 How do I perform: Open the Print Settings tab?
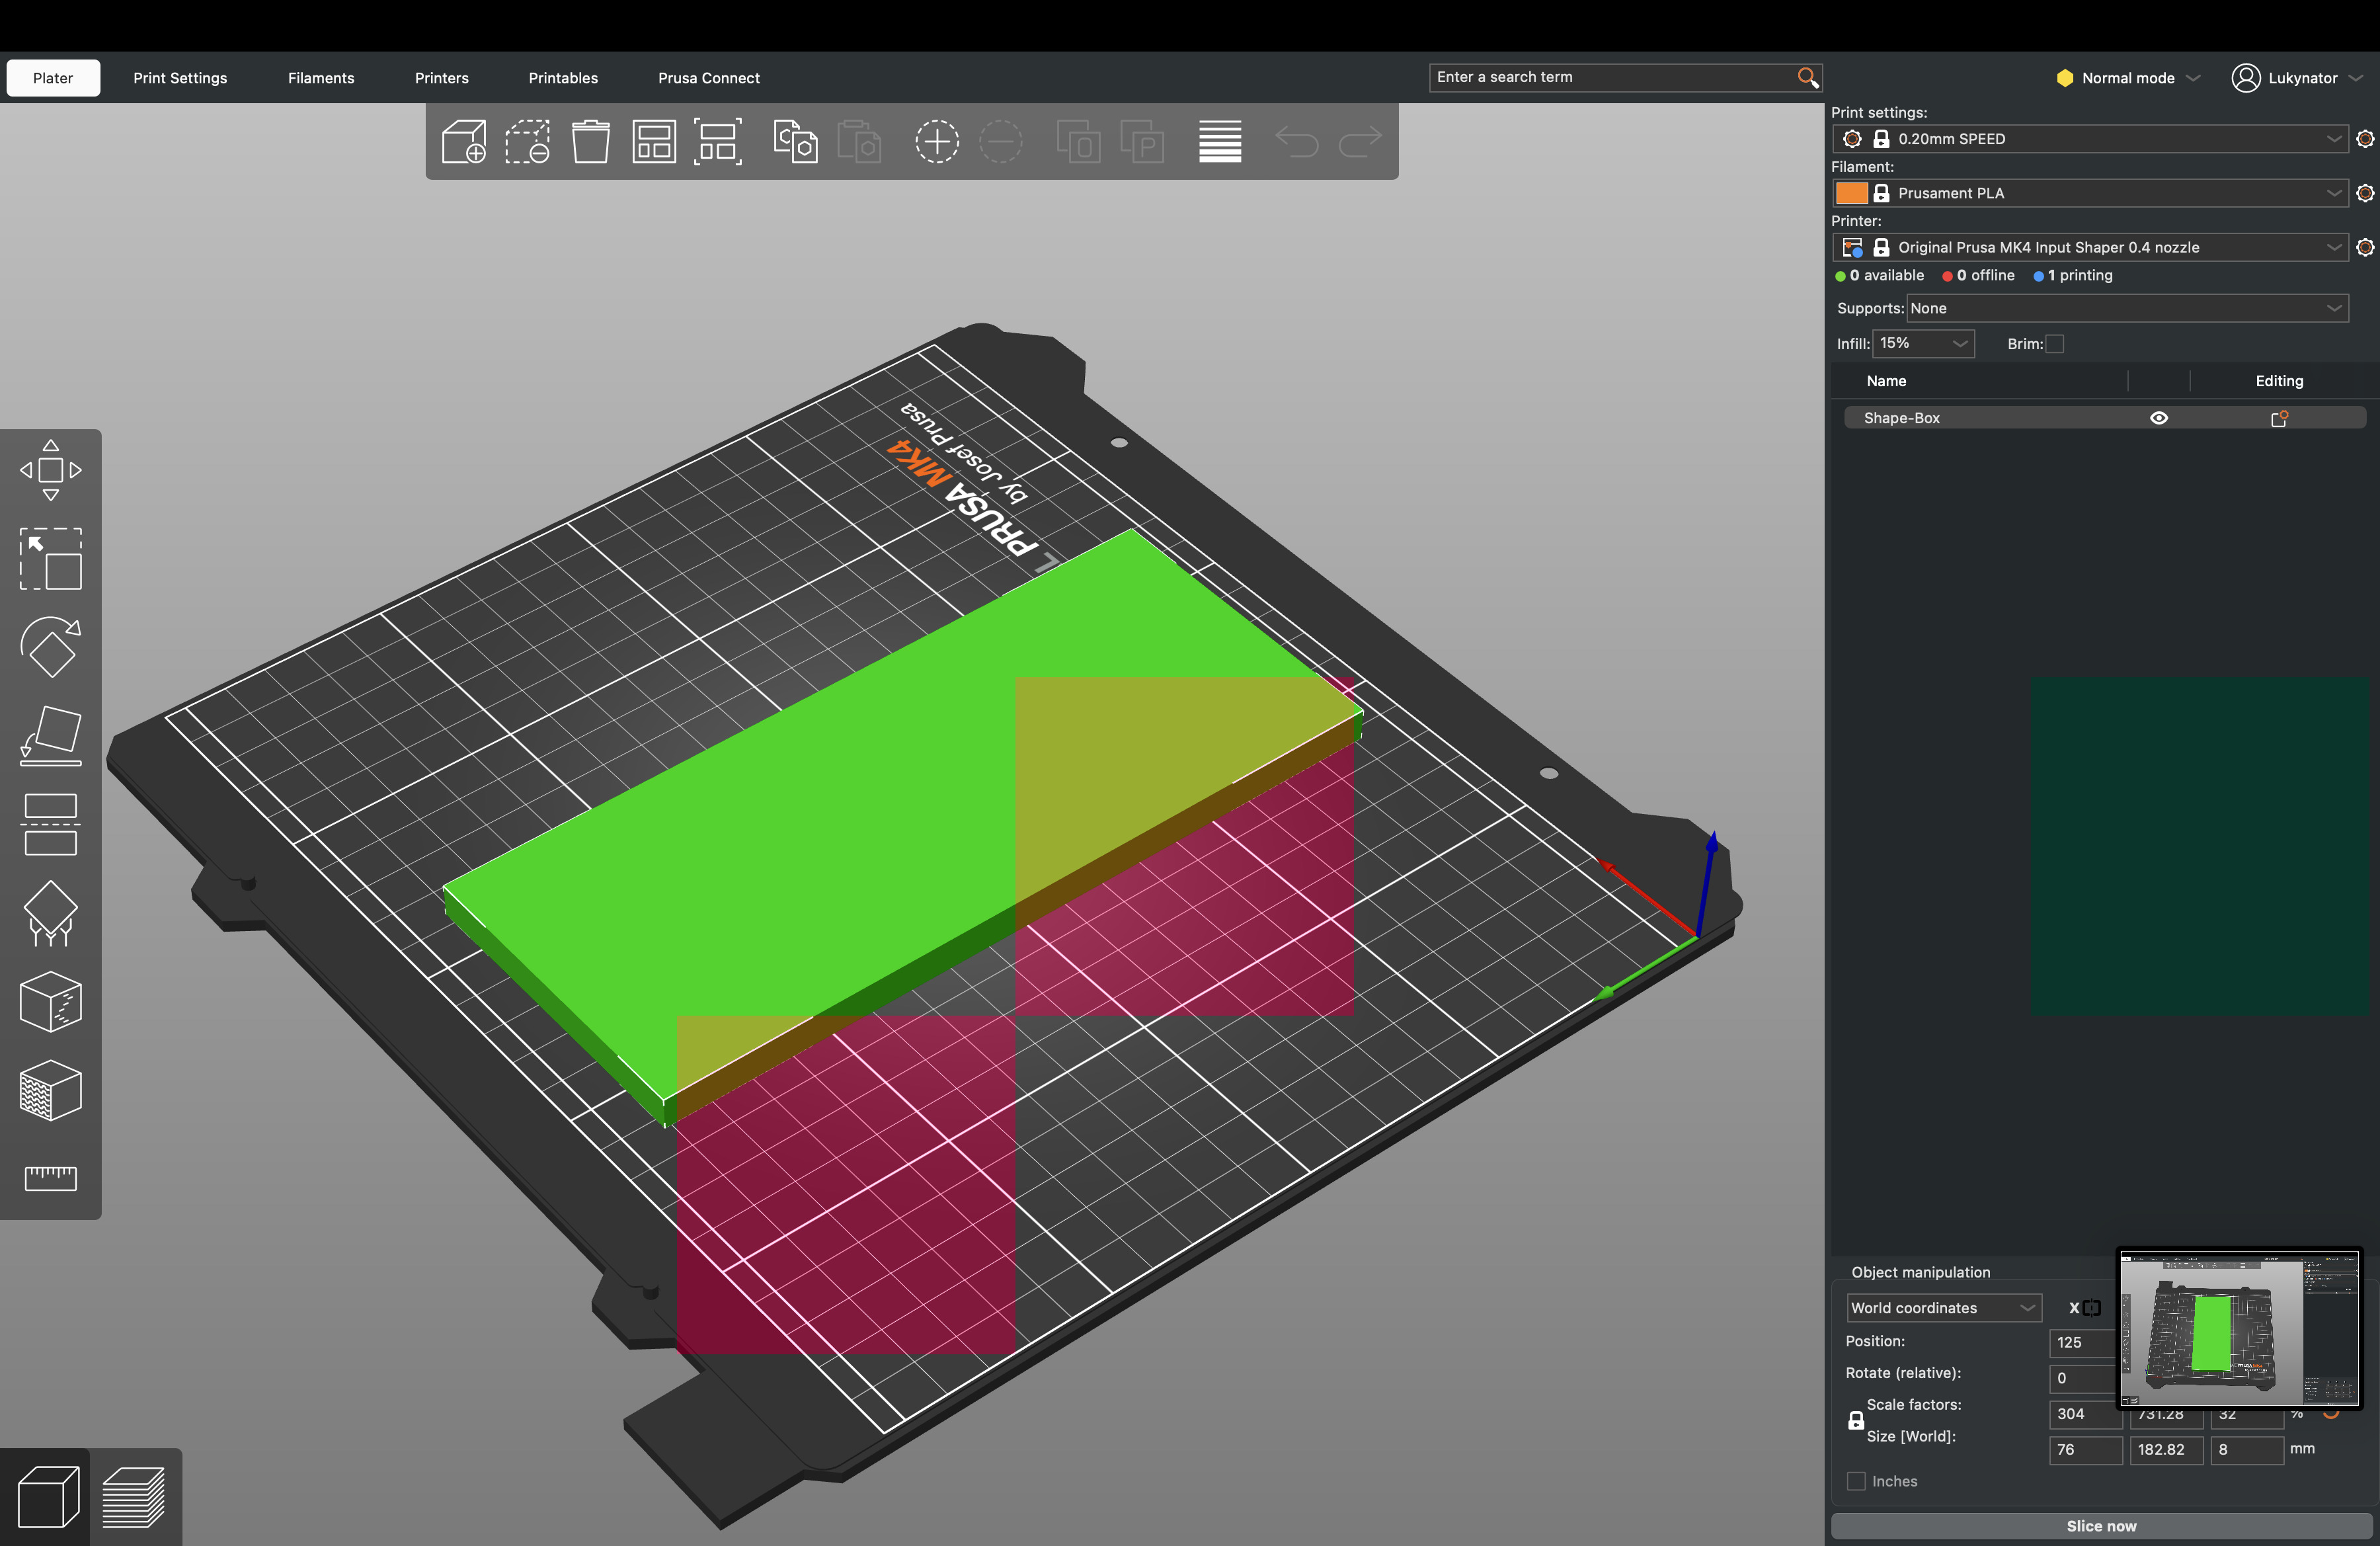click(x=180, y=78)
